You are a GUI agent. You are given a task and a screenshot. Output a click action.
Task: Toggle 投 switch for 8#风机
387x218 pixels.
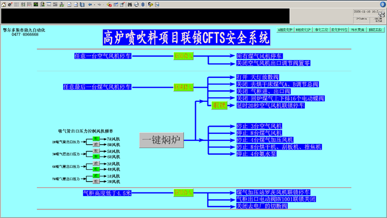tap(96, 144)
